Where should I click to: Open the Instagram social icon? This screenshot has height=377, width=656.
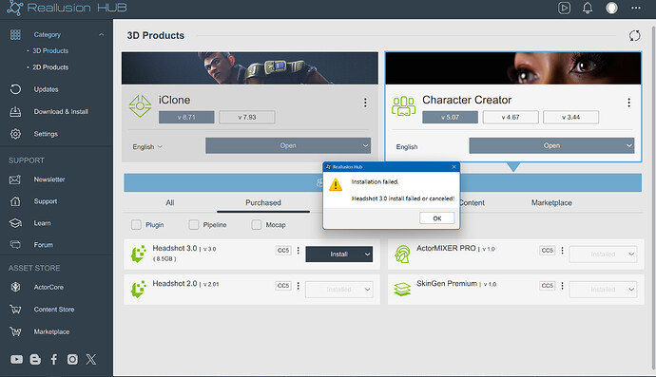pos(72,359)
